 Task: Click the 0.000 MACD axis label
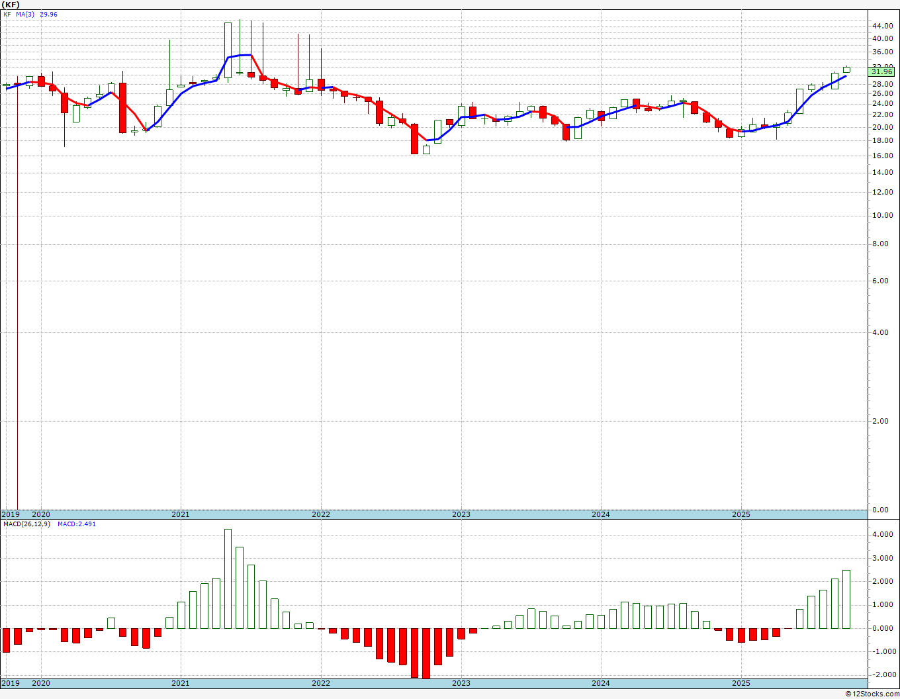[882, 628]
